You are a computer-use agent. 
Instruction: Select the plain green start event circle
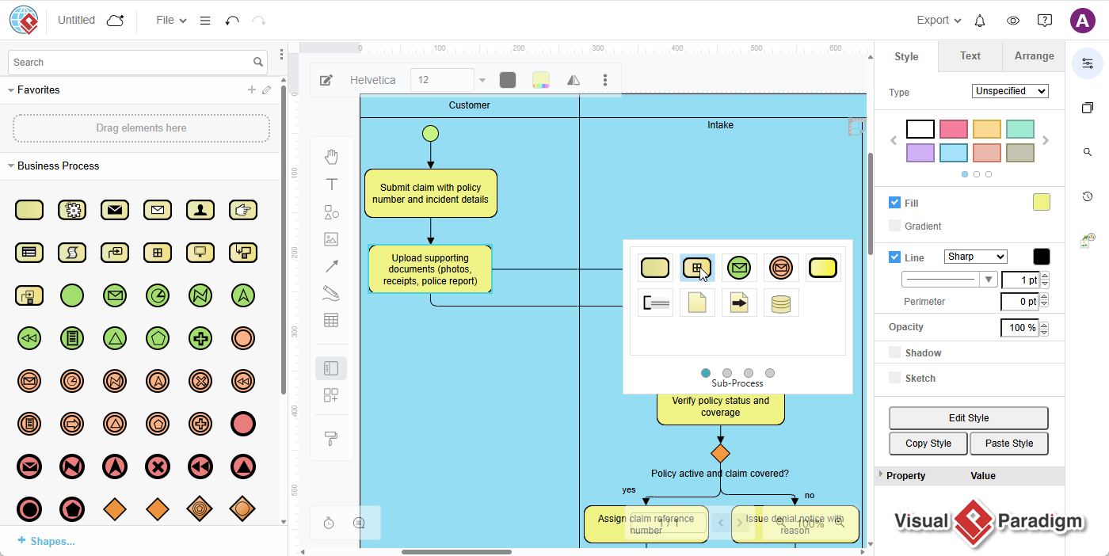pos(72,296)
